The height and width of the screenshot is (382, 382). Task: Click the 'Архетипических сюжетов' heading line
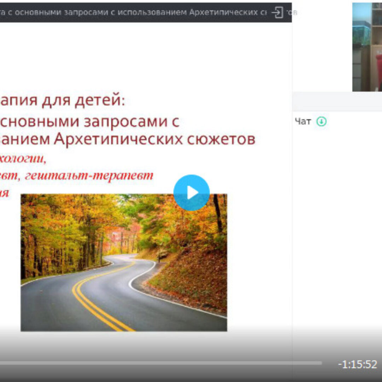154,139
